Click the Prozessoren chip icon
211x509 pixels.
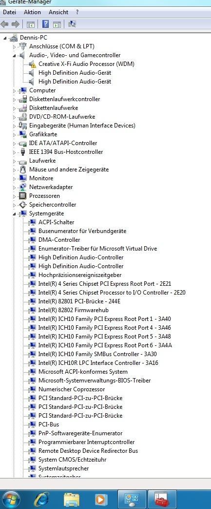pyautogui.click(x=22, y=196)
